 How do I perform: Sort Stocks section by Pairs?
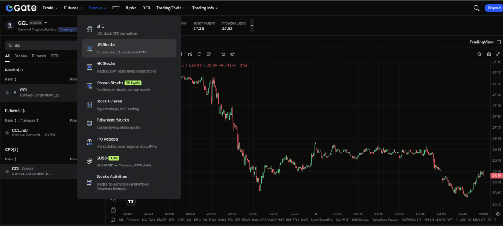[11, 79]
